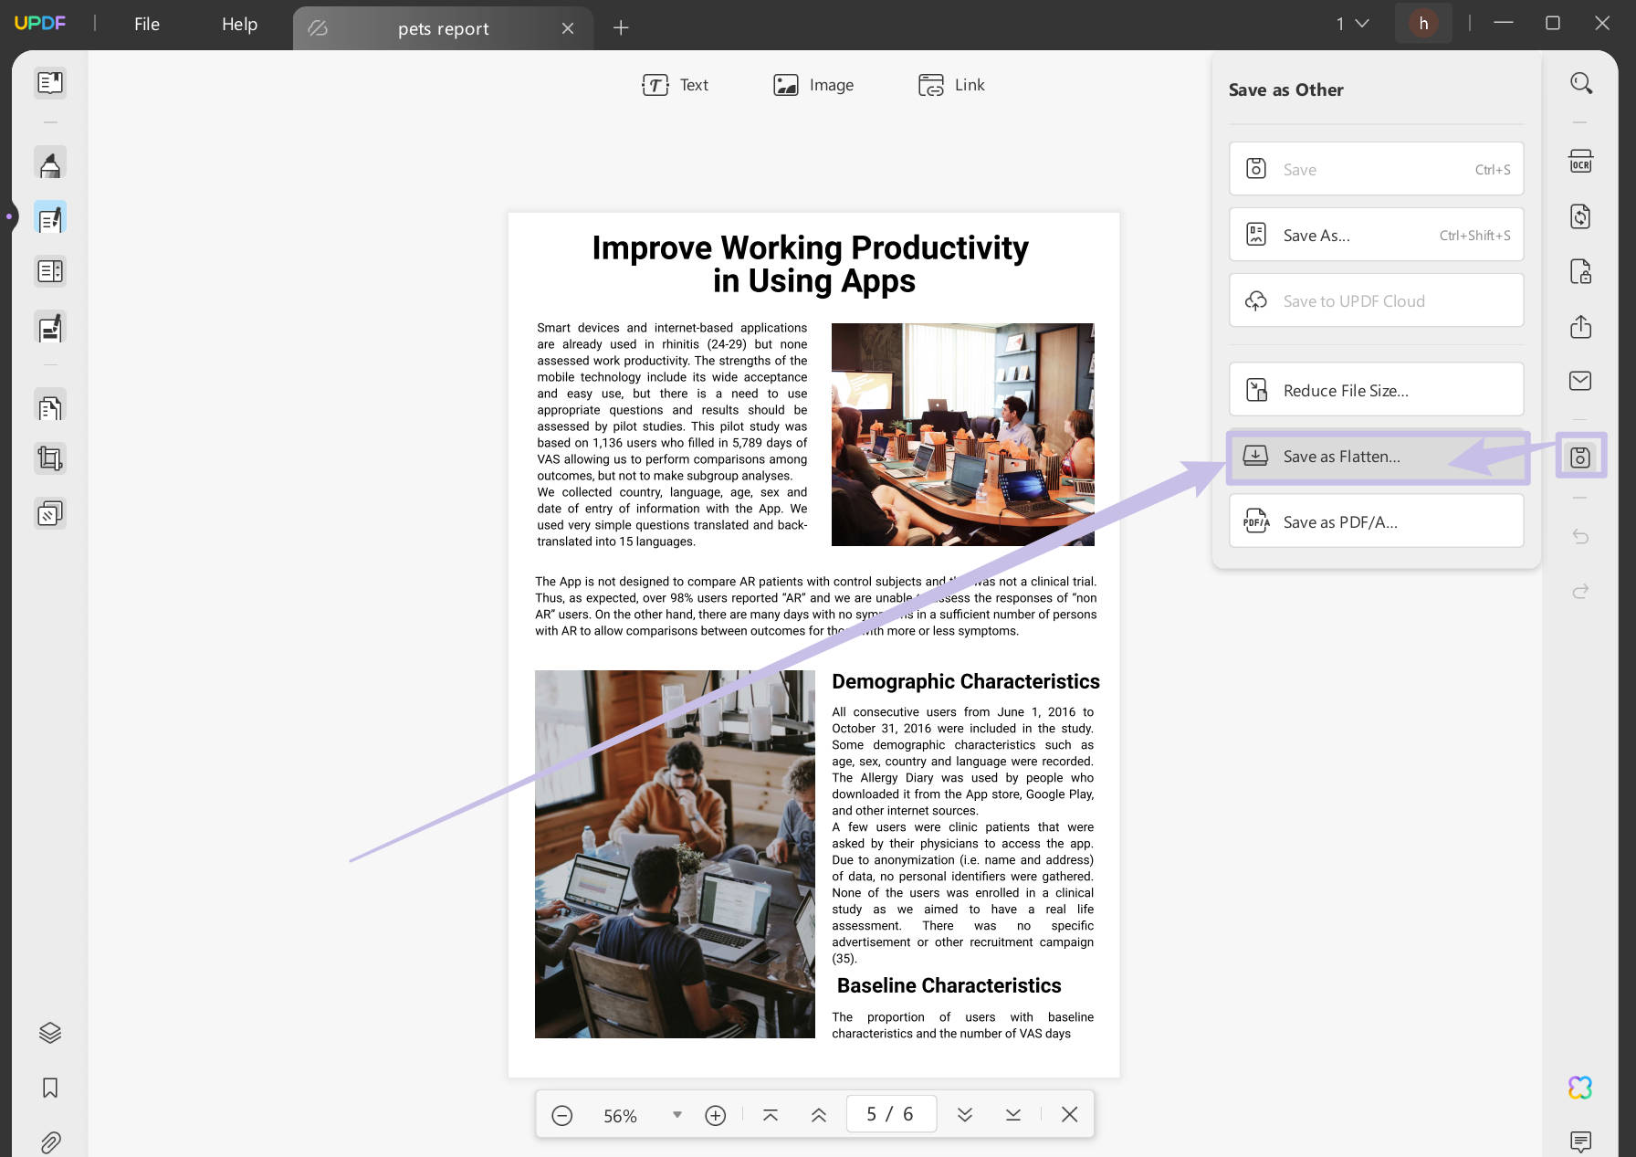Click Save As... option
The height and width of the screenshot is (1157, 1636).
pyautogui.click(x=1376, y=235)
